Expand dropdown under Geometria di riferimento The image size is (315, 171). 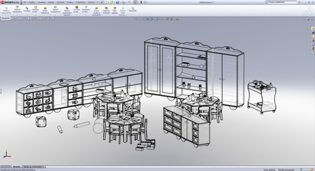(86, 15)
